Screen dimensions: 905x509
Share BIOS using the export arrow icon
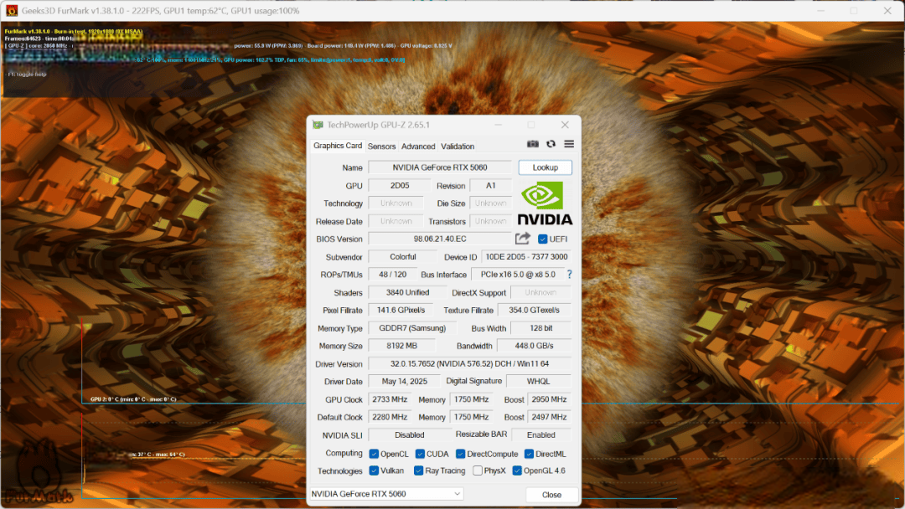pyautogui.click(x=523, y=239)
